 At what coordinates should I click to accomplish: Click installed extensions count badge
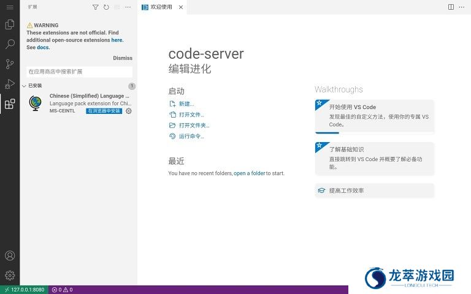click(132, 86)
